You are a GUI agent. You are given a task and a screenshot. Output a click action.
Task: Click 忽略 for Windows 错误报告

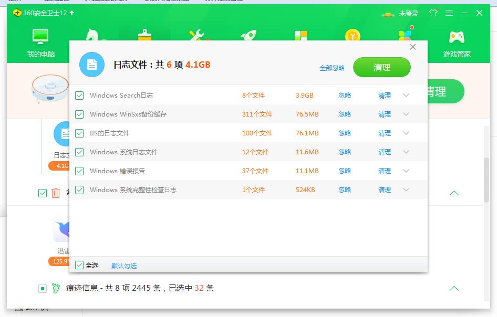(345, 171)
